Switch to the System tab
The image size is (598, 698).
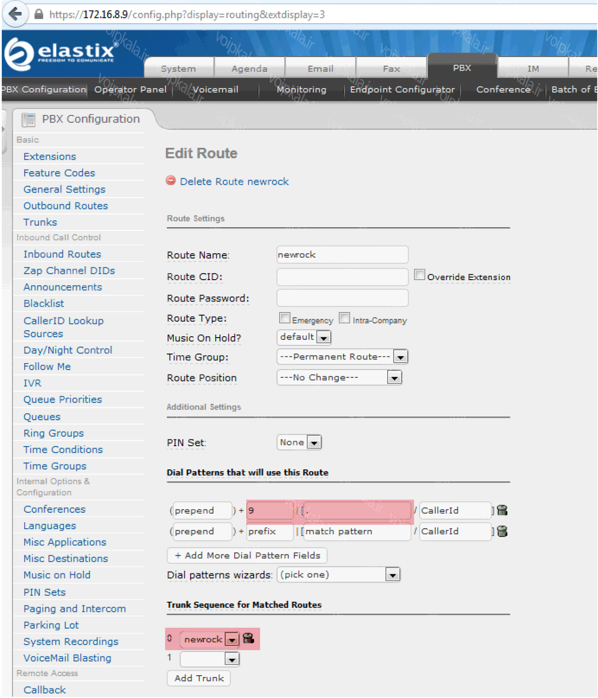(x=178, y=68)
